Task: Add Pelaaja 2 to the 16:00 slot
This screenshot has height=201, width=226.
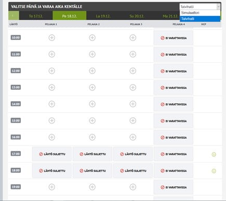Action: point(92,137)
